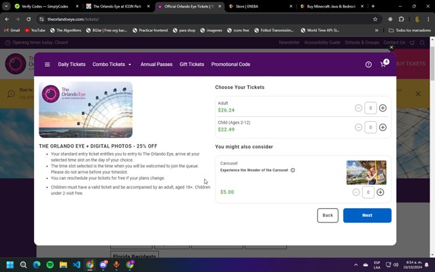Screen dimensions: 435x272
Task: Open Discord from the taskbar
Action: pyautogui.click(x=103, y=265)
